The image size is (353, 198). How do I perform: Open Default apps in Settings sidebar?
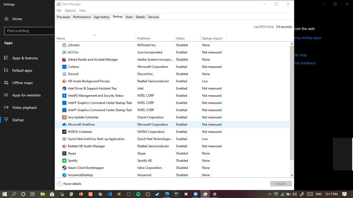click(22, 70)
